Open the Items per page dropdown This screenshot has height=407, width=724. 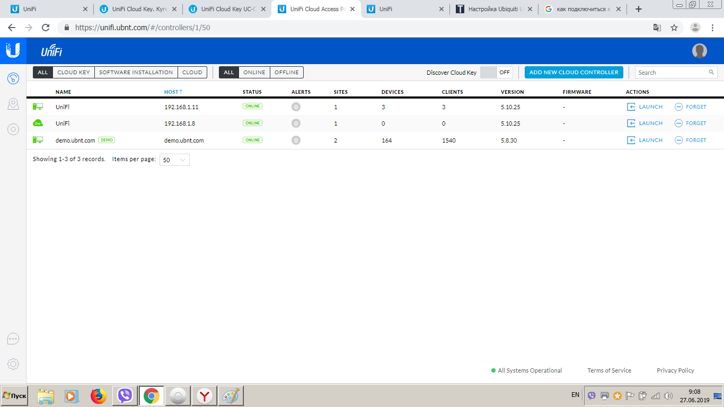point(174,160)
